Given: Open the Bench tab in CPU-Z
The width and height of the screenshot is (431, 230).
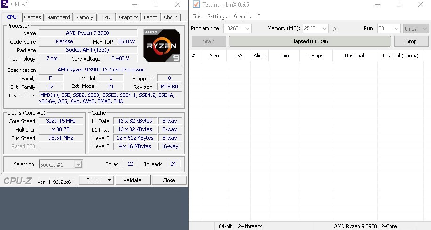Looking at the screenshot, I should (x=151, y=17).
